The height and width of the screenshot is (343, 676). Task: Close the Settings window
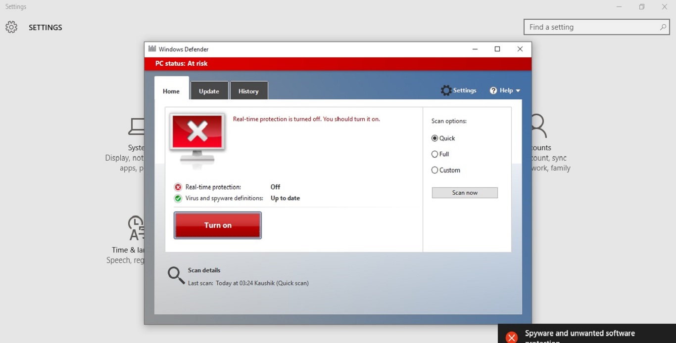point(665,7)
